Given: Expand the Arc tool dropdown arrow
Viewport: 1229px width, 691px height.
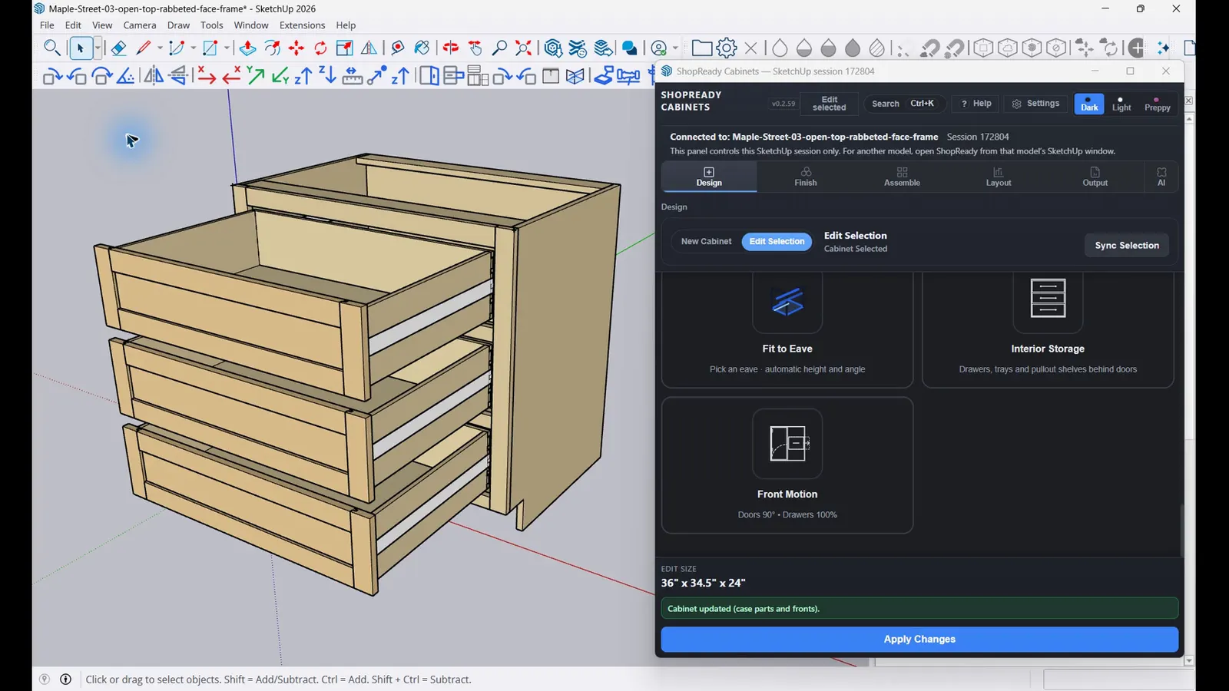Looking at the screenshot, I should (193, 48).
